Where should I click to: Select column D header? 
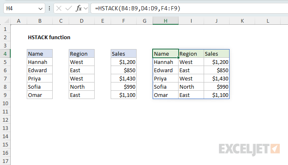pyautogui.click(x=82, y=21)
